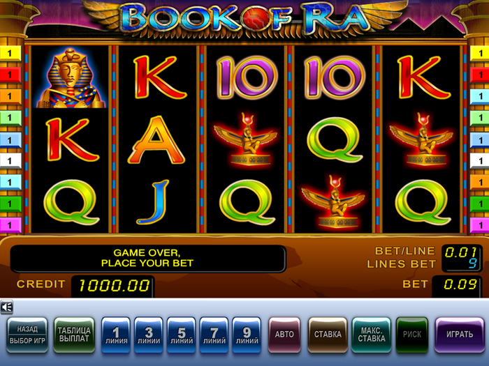
Task: Click the Pharaoh symbol on first reel
Action: coord(70,78)
